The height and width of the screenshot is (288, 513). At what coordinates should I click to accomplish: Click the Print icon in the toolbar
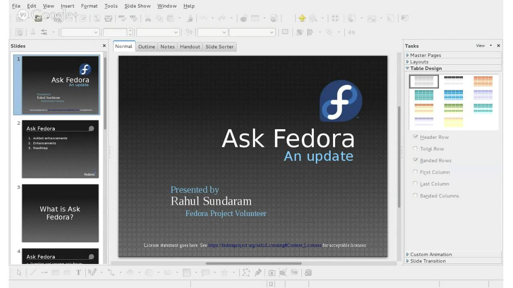click(x=108, y=18)
